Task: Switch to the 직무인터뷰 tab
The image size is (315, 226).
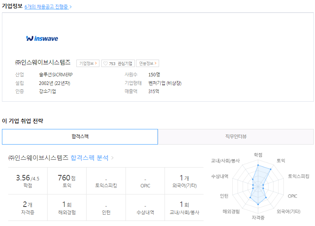Action: point(236,137)
